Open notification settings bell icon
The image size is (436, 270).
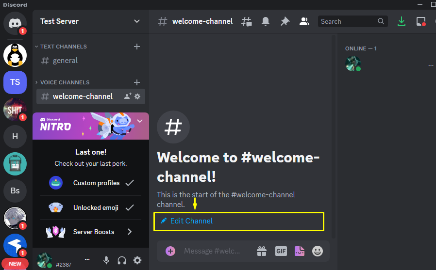266,21
